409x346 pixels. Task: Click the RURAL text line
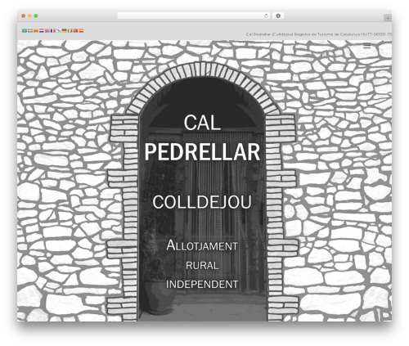pyautogui.click(x=202, y=265)
